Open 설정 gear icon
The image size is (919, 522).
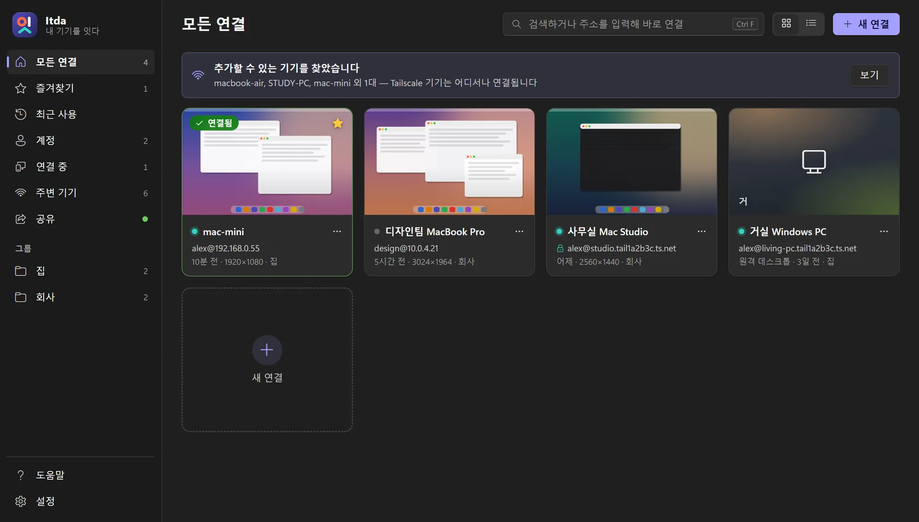[x=21, y=501]
